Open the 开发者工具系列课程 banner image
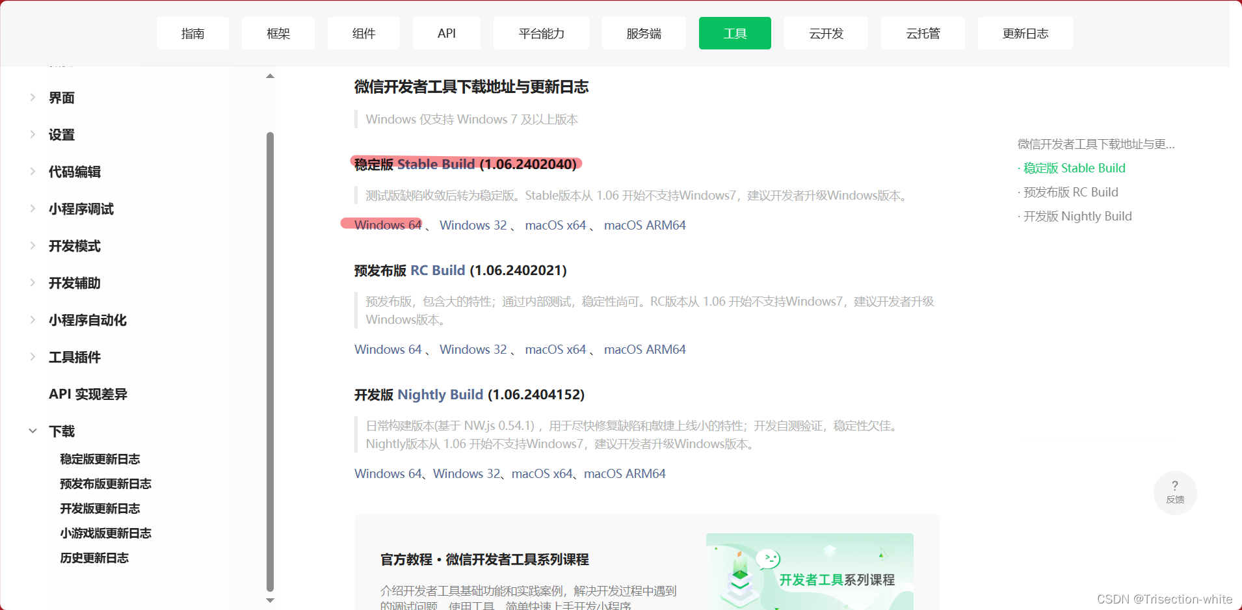The height and width of the screenshot is (610, 1242). [x=810, y=572]
